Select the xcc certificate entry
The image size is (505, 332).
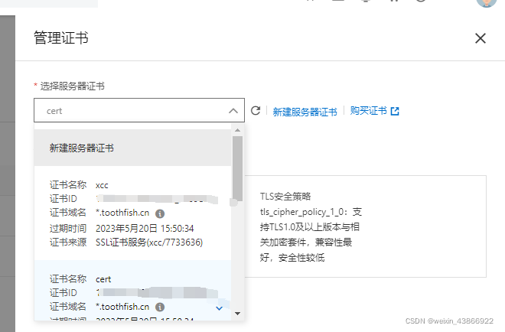tap(132, 213)
